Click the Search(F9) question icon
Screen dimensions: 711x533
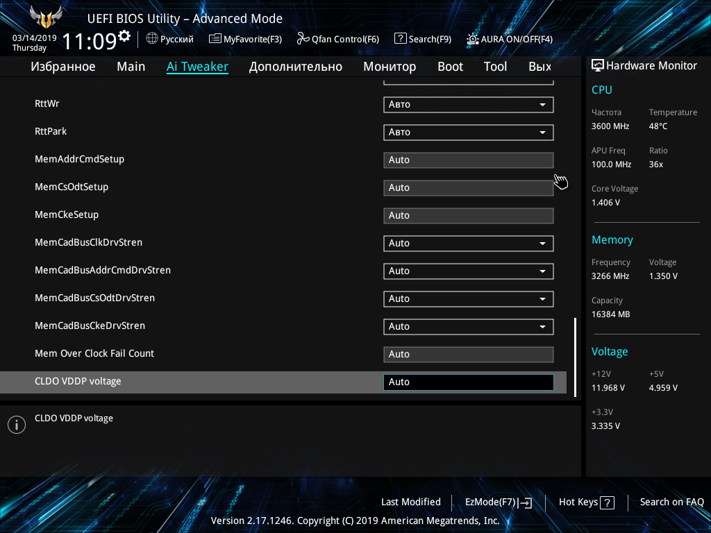401,39
